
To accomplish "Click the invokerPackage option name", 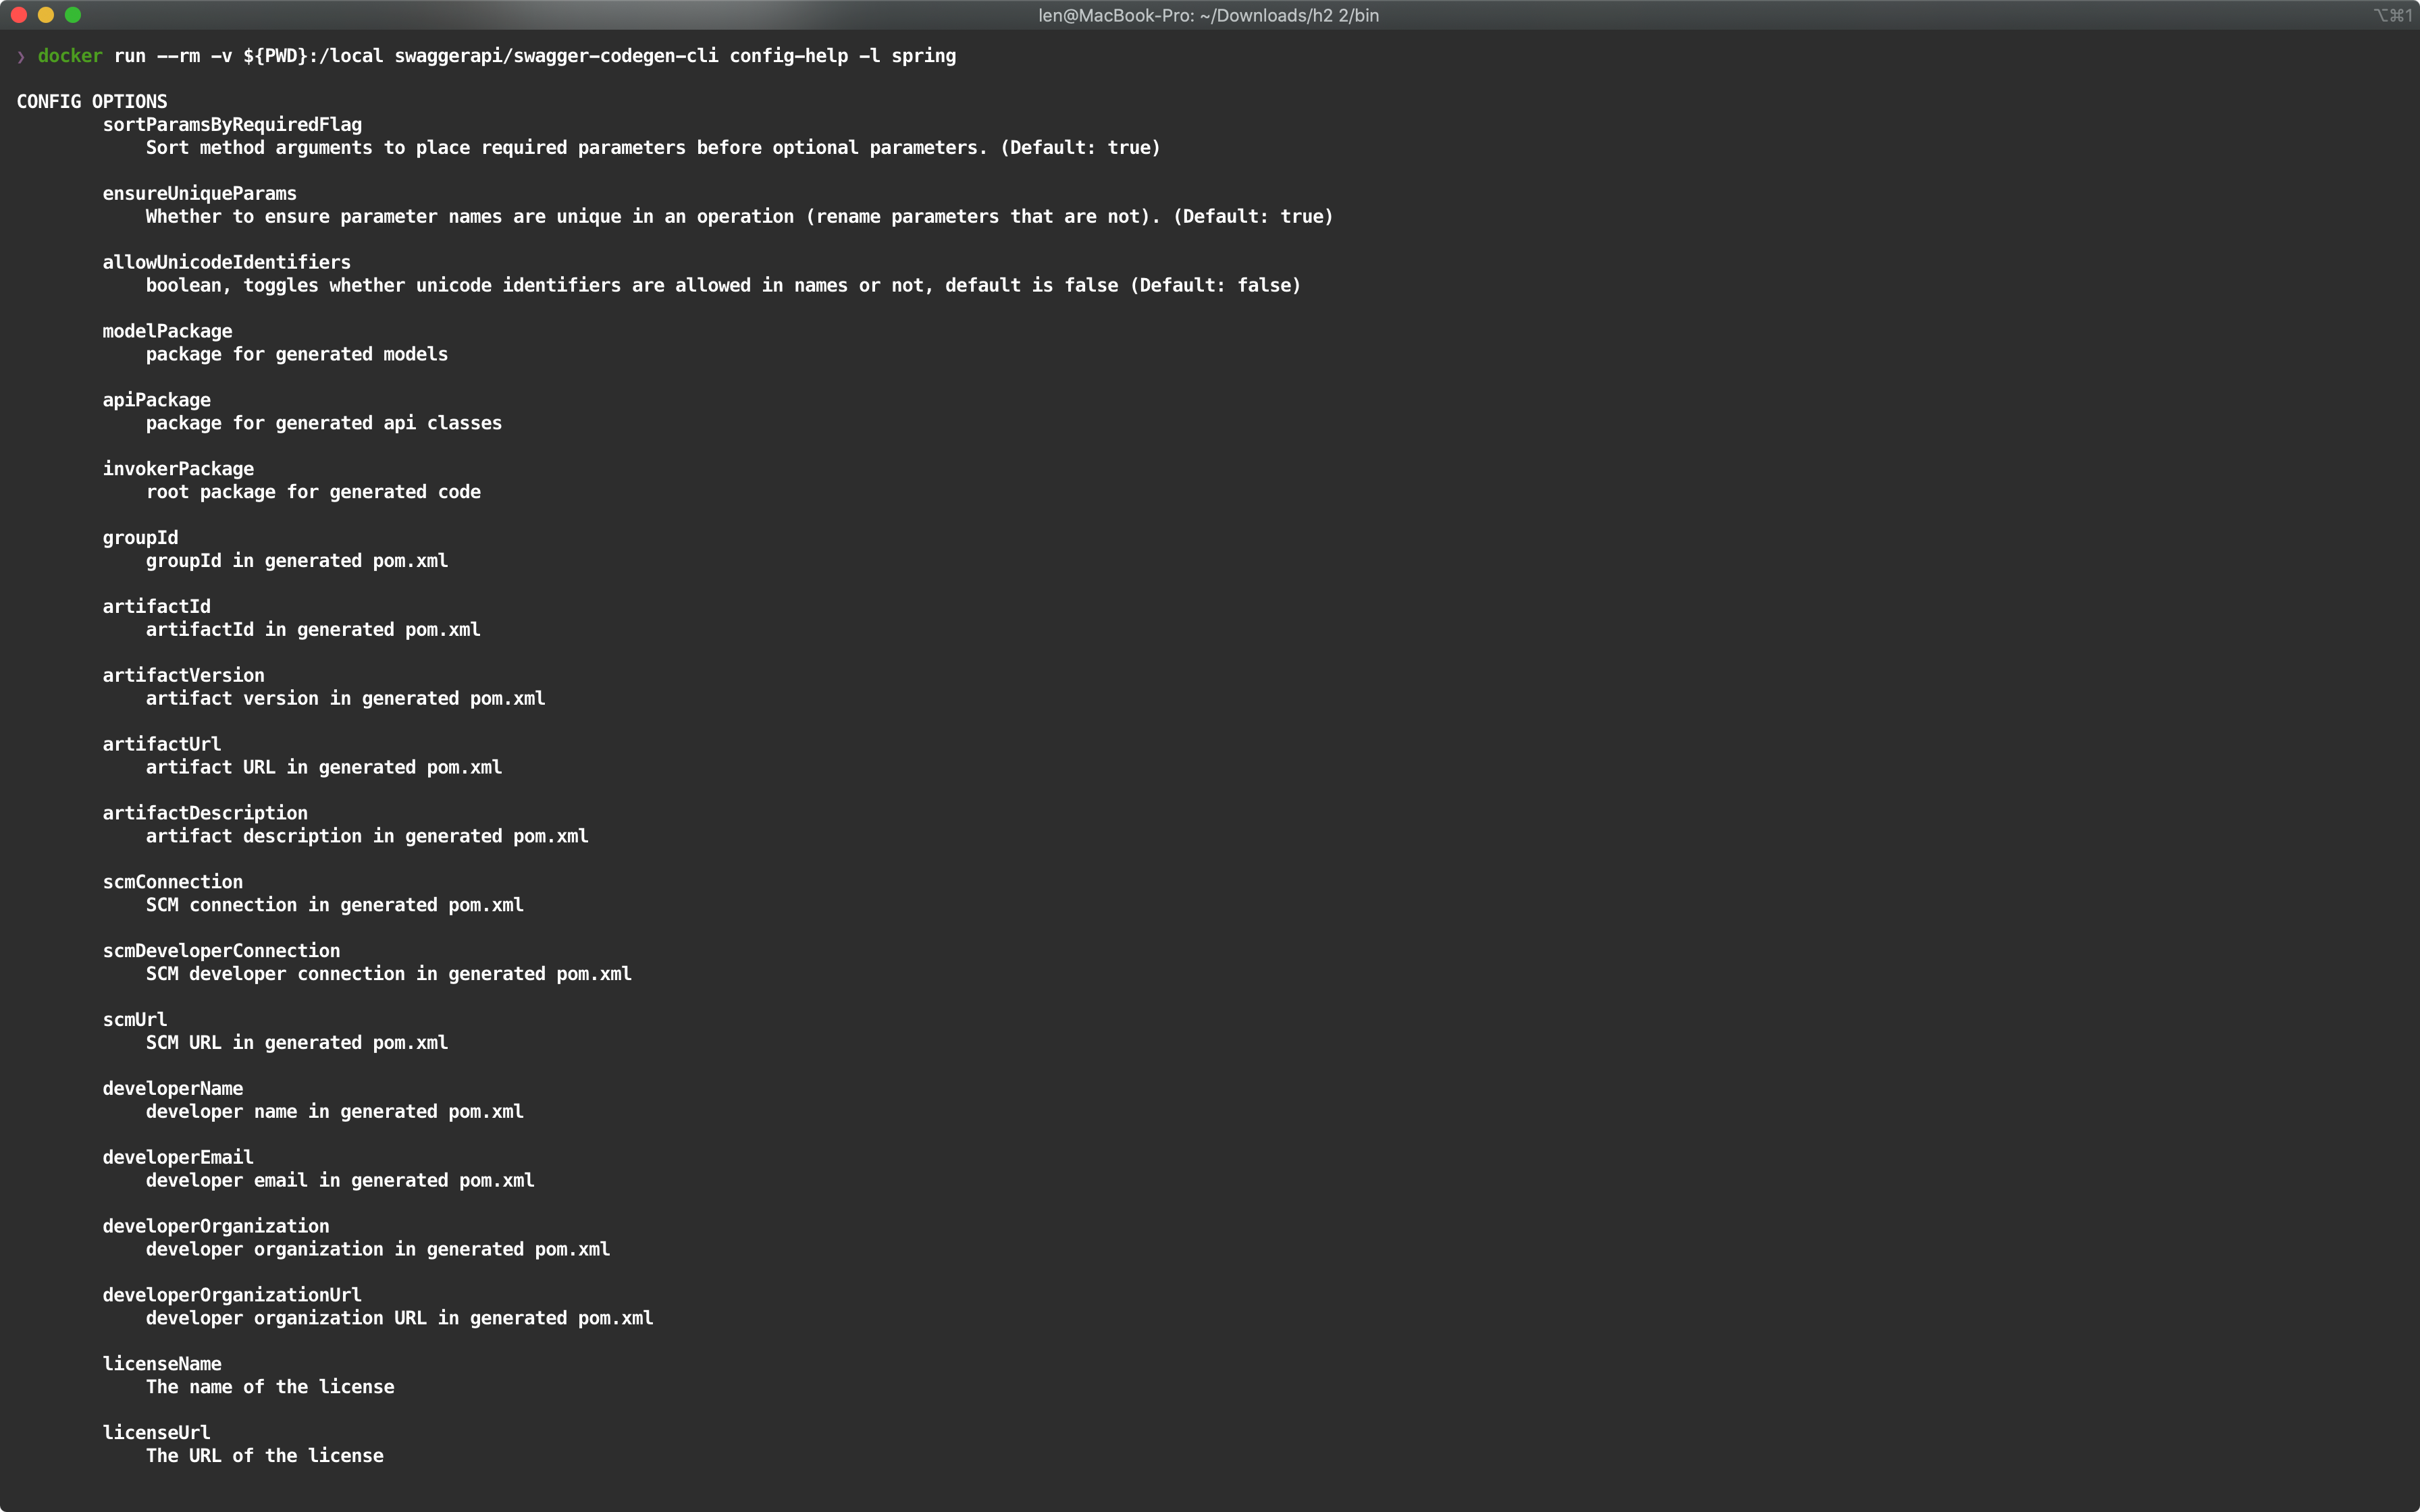I will point(178,469).
